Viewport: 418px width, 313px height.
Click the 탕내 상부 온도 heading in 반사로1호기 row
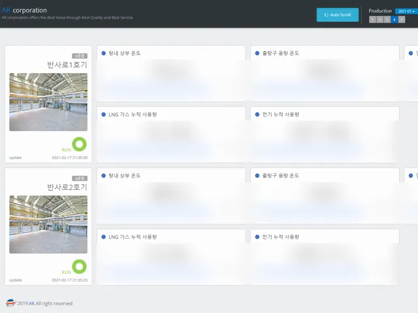[x=125, y=53]
